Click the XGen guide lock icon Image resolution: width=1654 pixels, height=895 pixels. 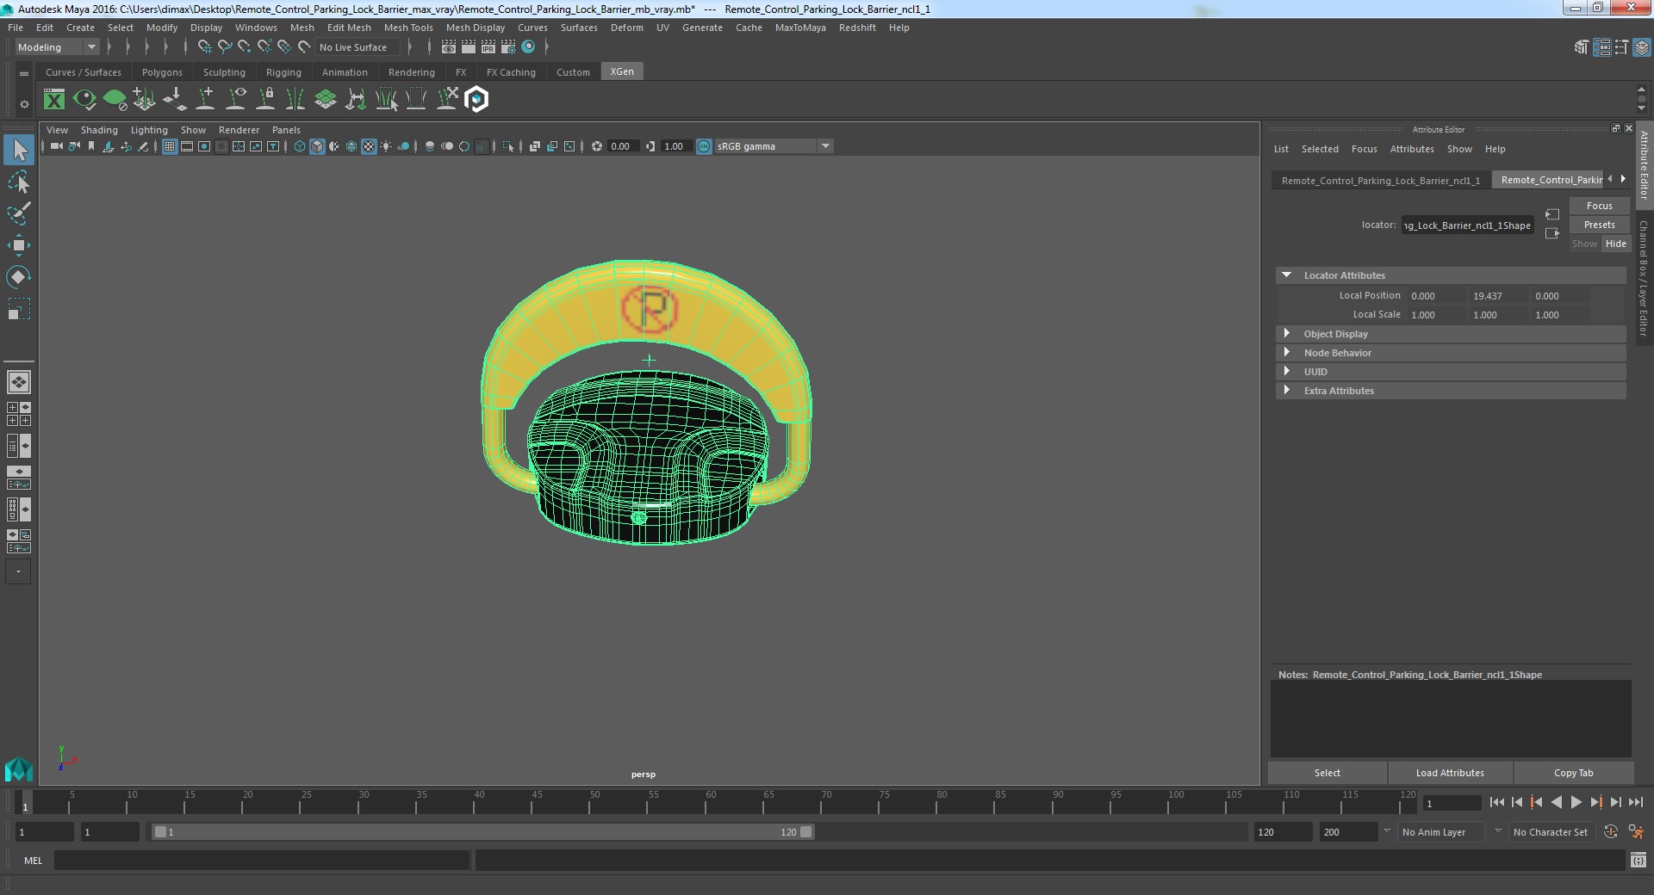266,100
